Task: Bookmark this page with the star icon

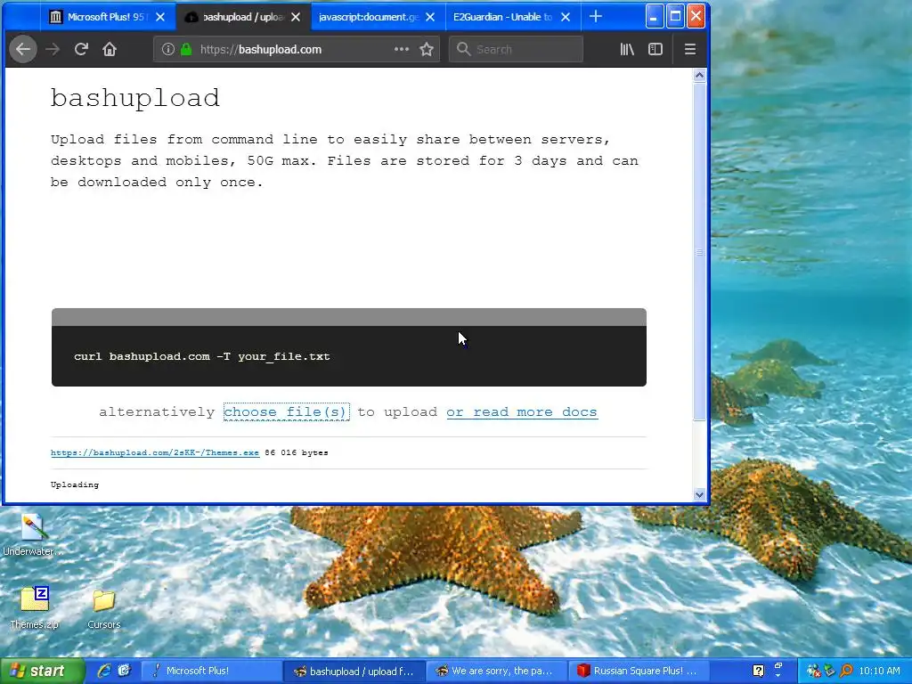Action: point(427,50)
